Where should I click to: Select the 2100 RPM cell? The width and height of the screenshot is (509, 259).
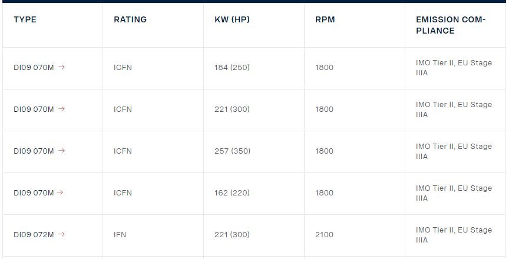(x=324, y=235)
